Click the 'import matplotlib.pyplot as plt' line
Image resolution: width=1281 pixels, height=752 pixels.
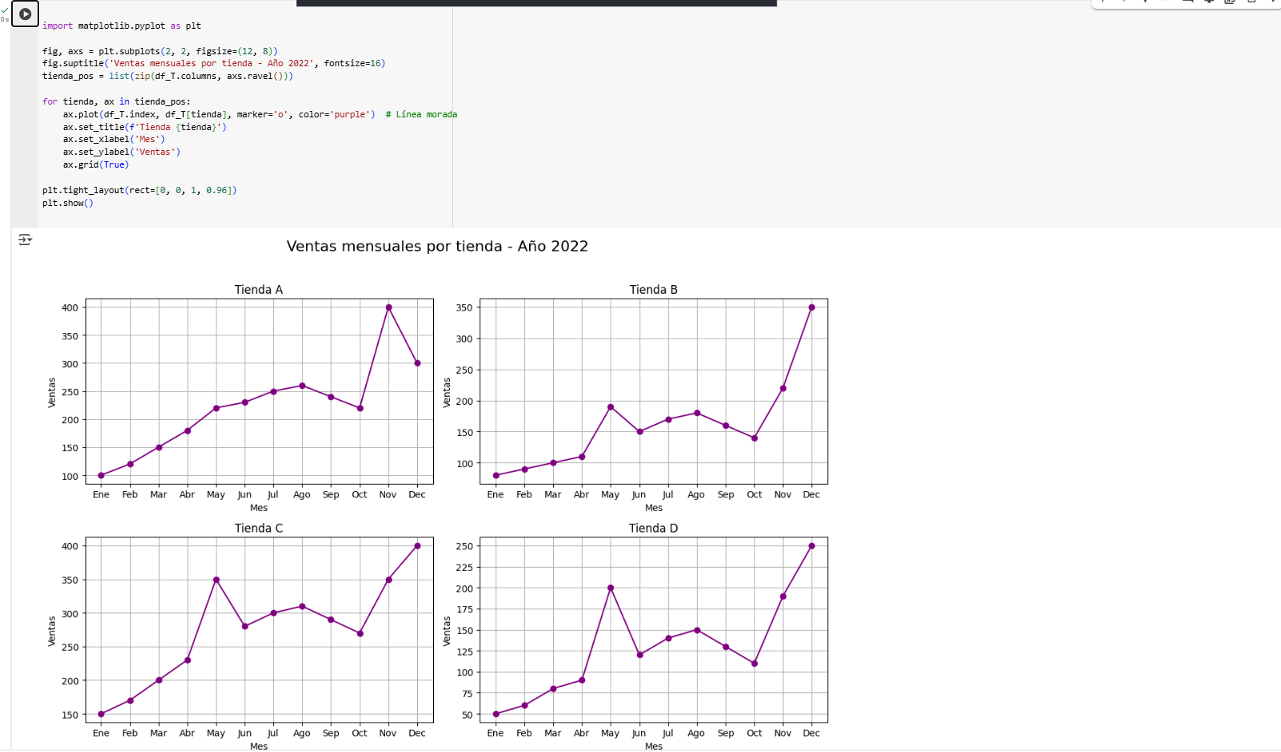(121, 26)
